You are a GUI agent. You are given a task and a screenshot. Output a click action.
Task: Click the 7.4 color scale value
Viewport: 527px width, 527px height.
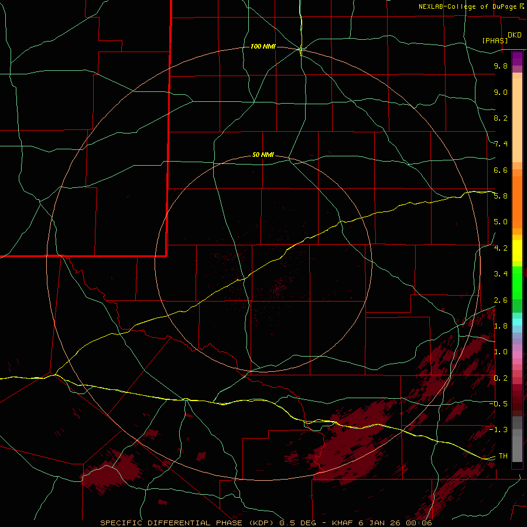tap(501, 144)
